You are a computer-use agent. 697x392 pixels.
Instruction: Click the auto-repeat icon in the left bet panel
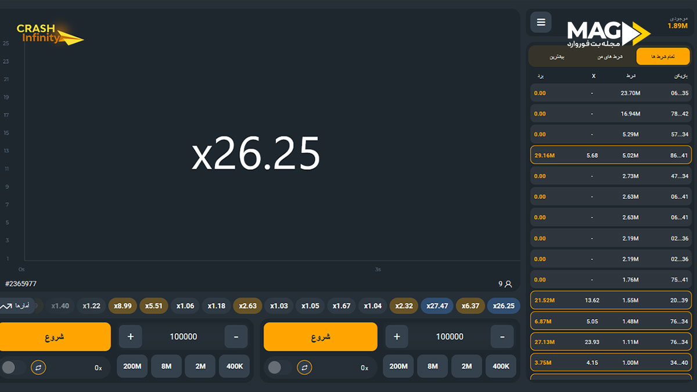click(38, 368)
